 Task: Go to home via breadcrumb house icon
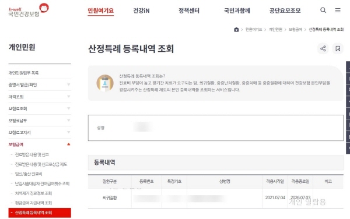pos(236,30)
